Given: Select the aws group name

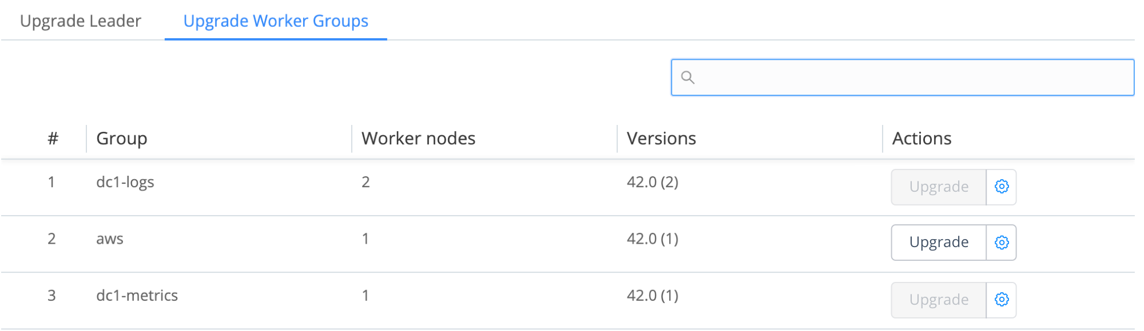Looking at the screenshot, I should [x=110, y=239].
